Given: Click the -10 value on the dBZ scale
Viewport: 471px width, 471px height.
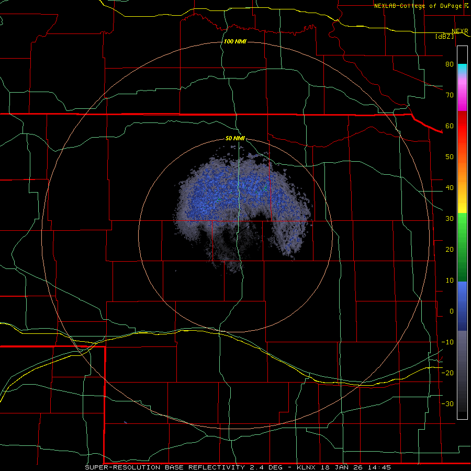Looking at the screenshot, I should pos(447,342).
